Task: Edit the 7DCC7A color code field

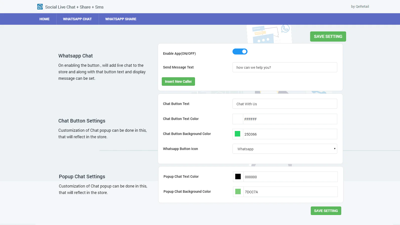Action: [290, 192]
